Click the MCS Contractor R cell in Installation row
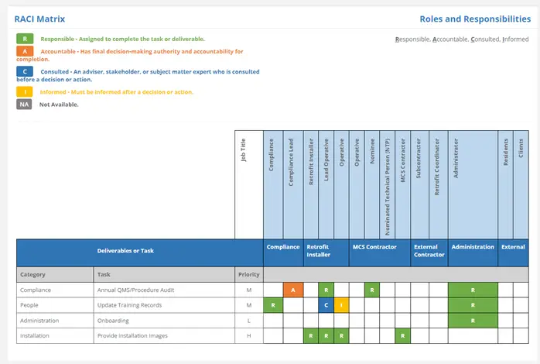The height and width of the screenshot is (364, 540). click(x=402, y=336)
